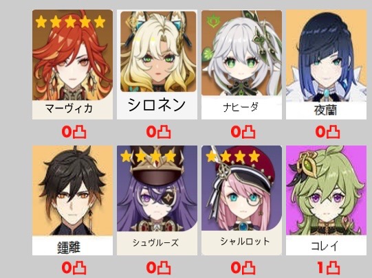The width and height of the screenshot is (372, 278).
Task: Click the ナヒーダ name label
Action: 241,108
